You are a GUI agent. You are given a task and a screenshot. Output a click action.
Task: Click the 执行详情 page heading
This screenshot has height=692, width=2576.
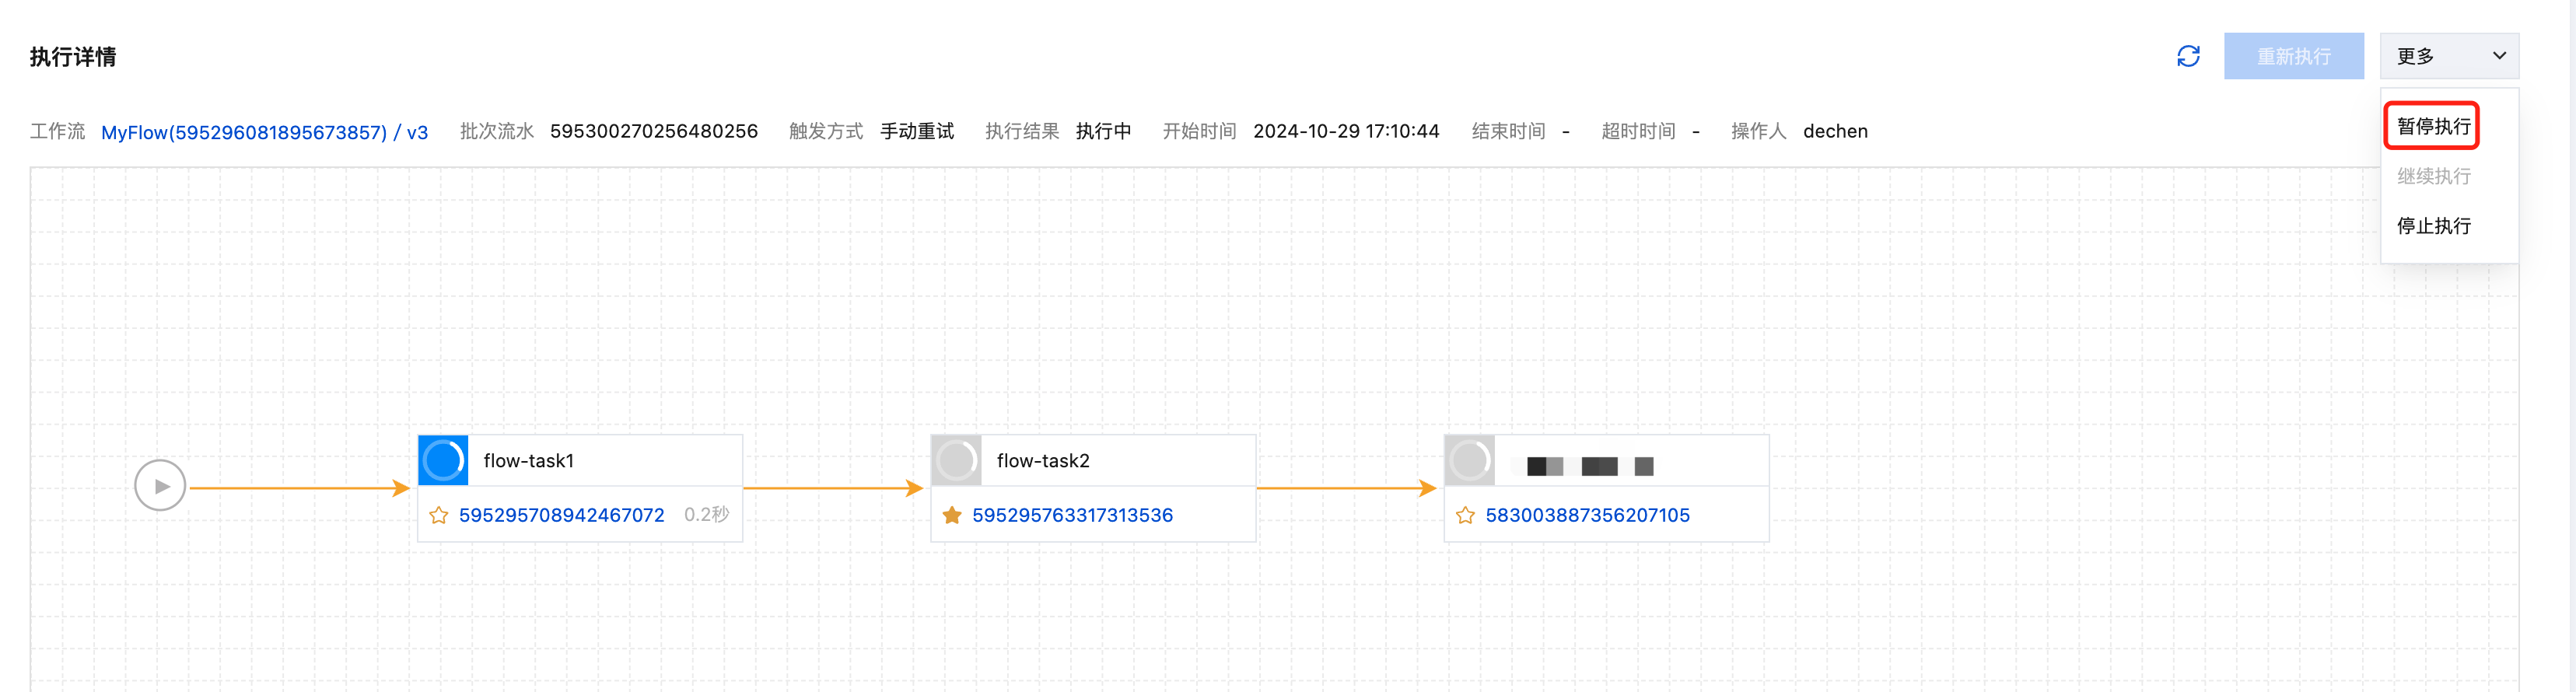[73, 57]
